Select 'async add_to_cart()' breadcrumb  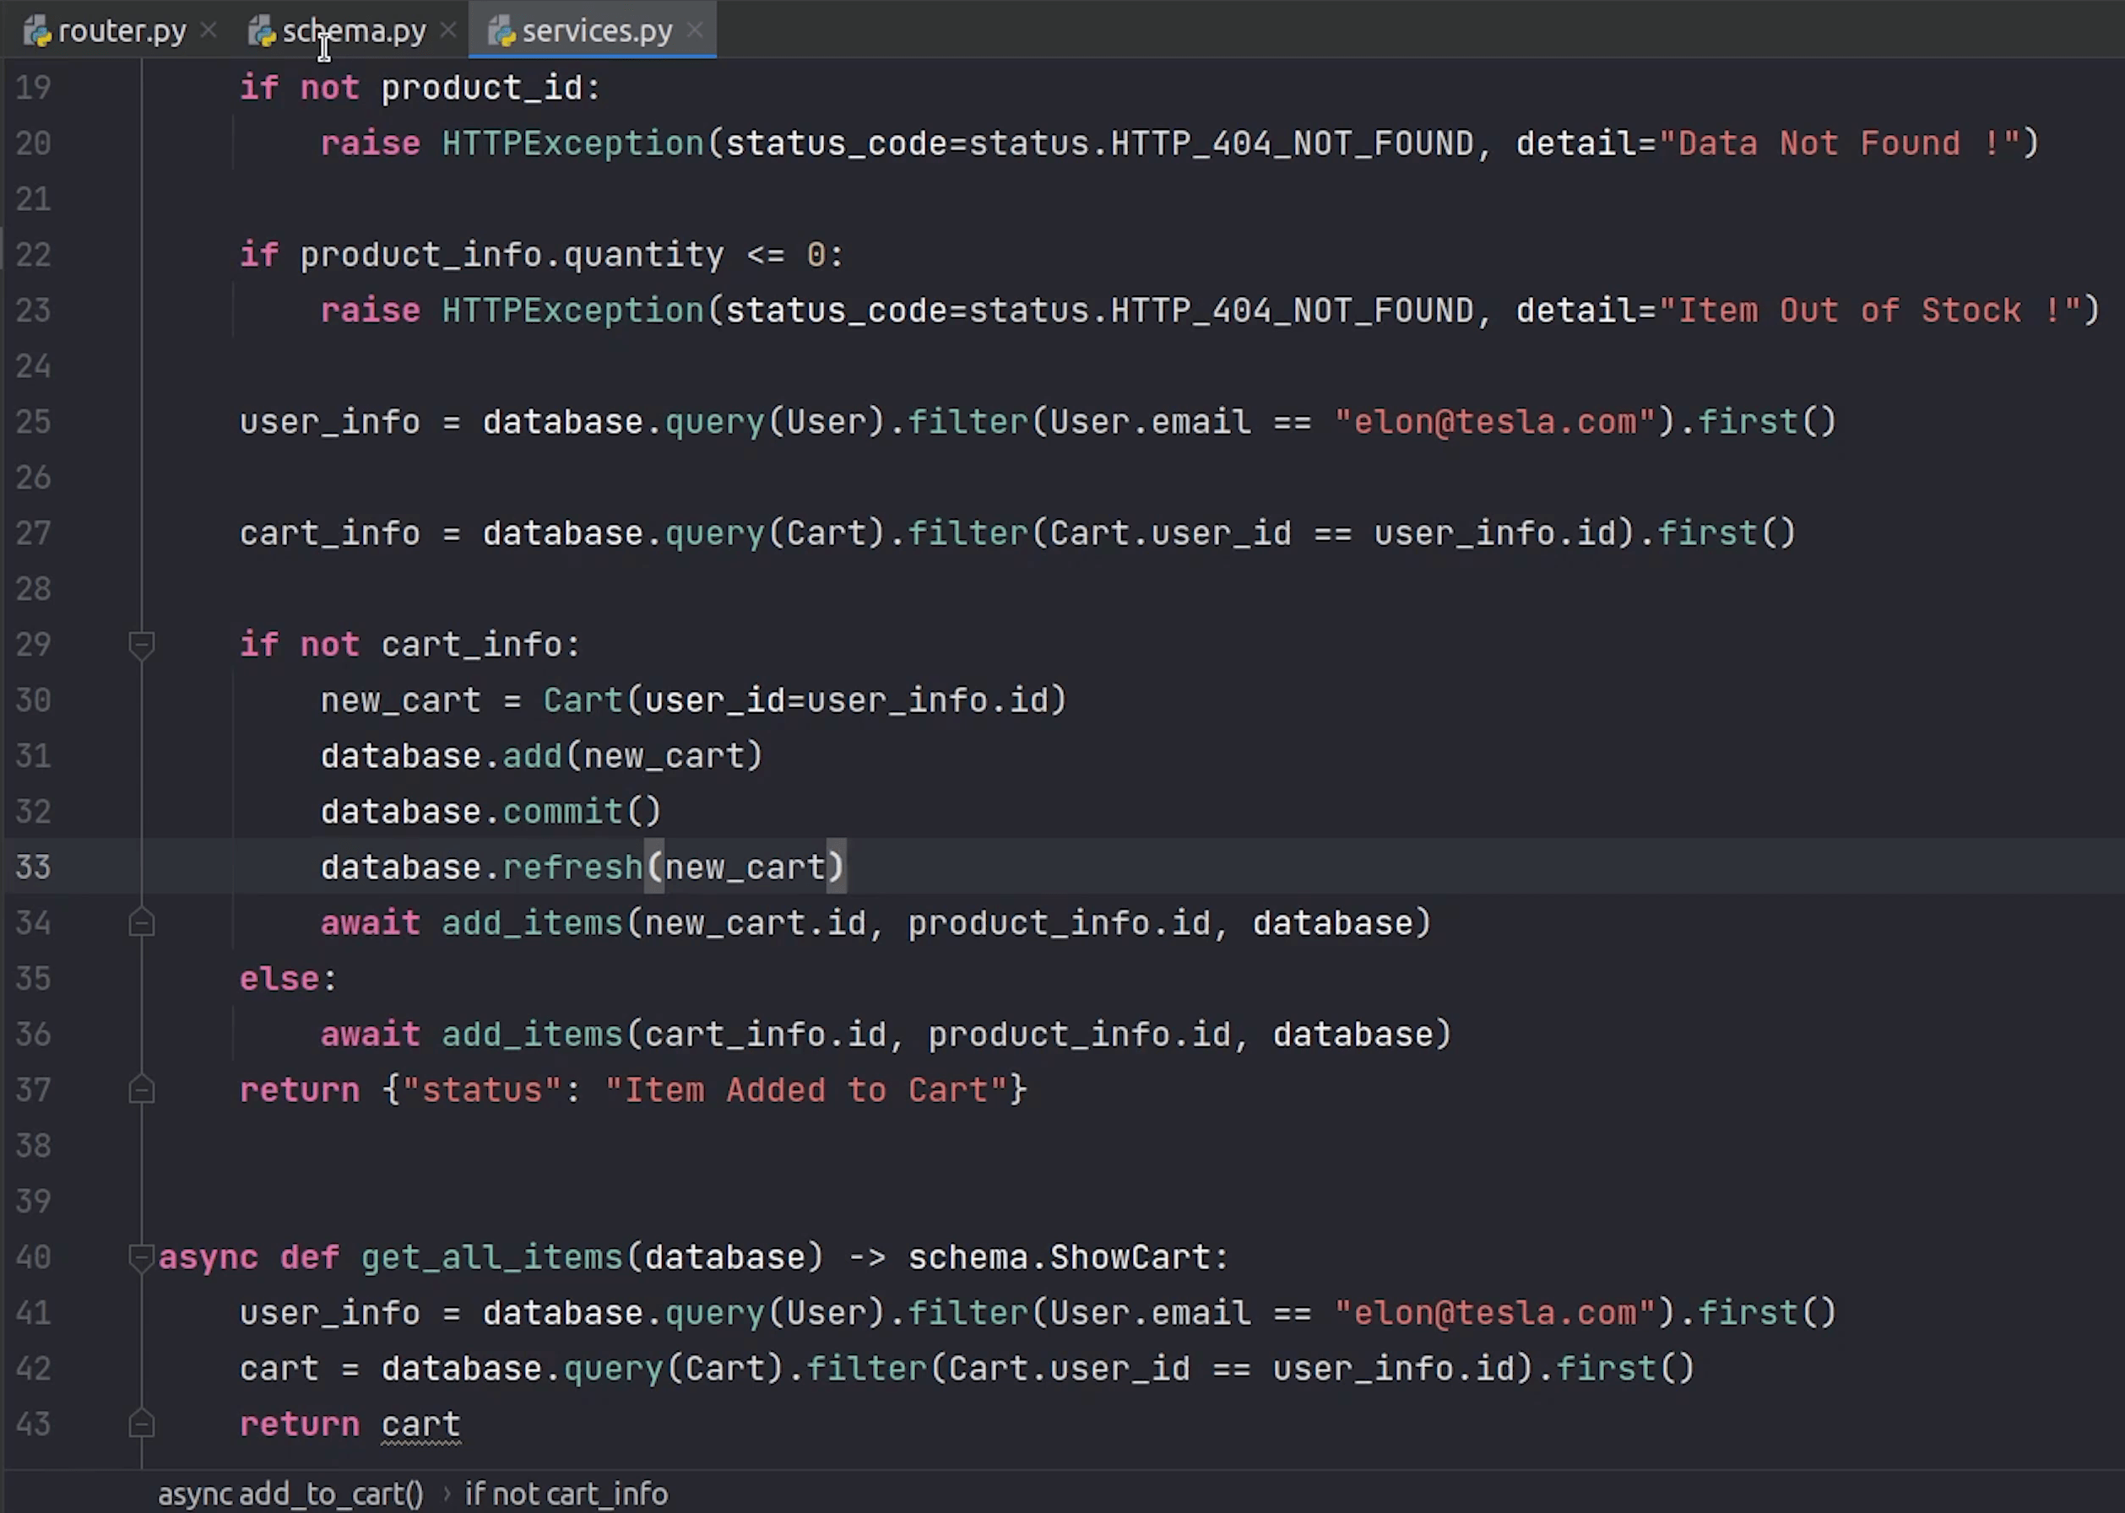click(x=290, y=1494)
